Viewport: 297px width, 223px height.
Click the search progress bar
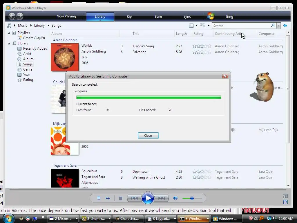click(149, 97)
